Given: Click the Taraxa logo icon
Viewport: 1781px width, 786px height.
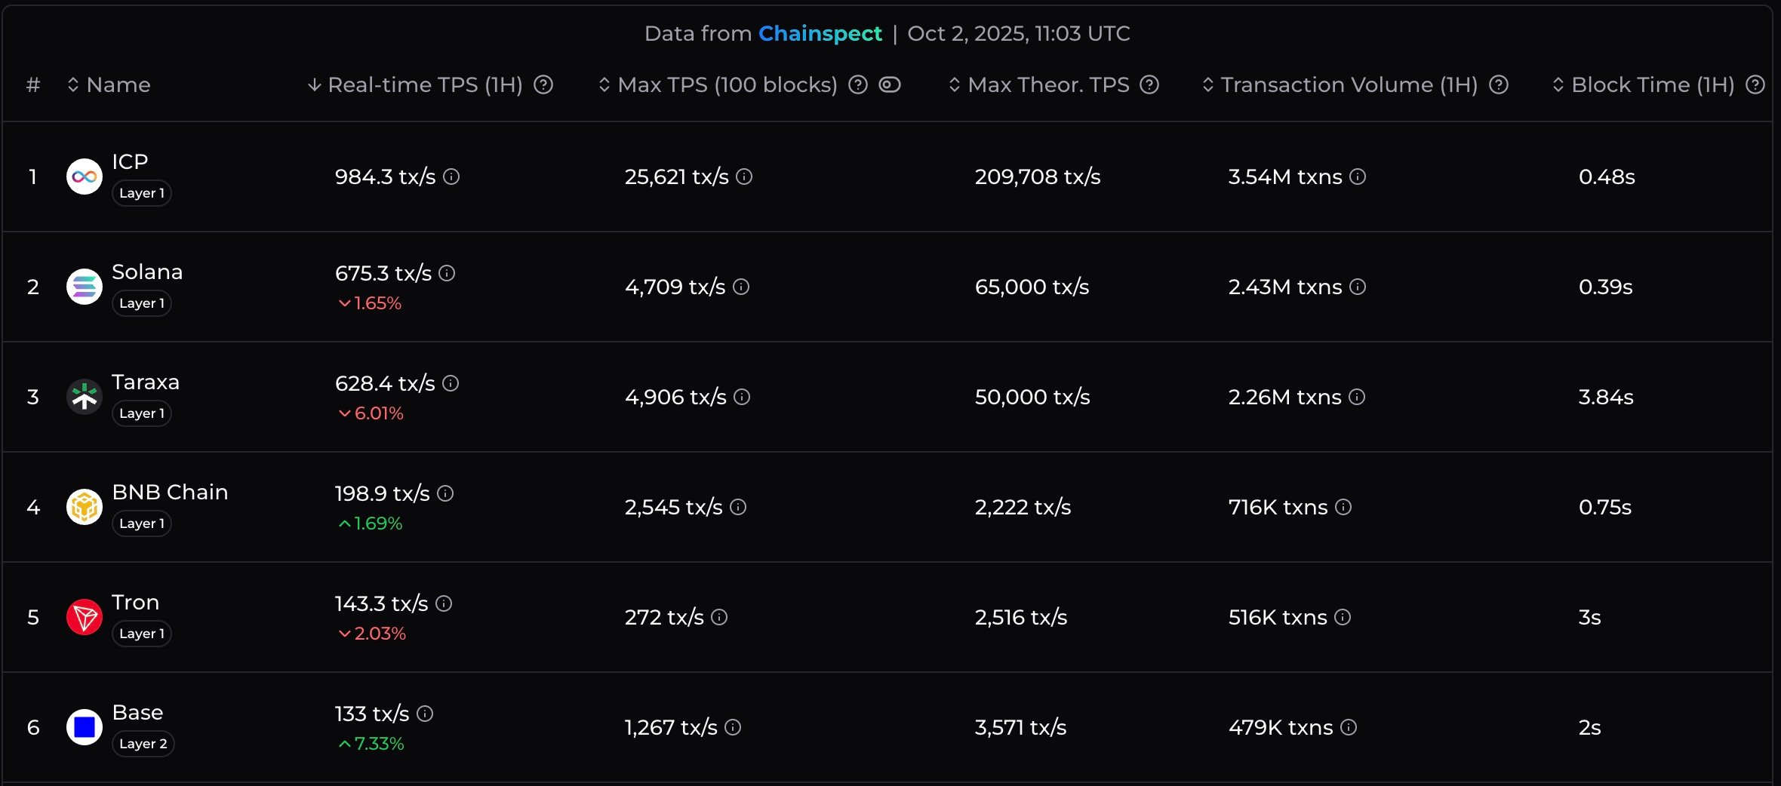Looking at the screenshot, I should point(85,397).
